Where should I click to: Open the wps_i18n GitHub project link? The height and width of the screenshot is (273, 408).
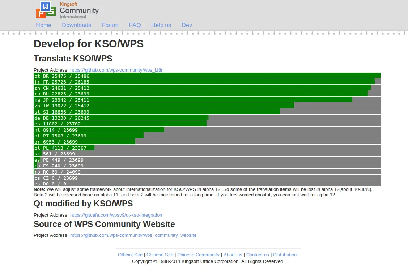117,70
